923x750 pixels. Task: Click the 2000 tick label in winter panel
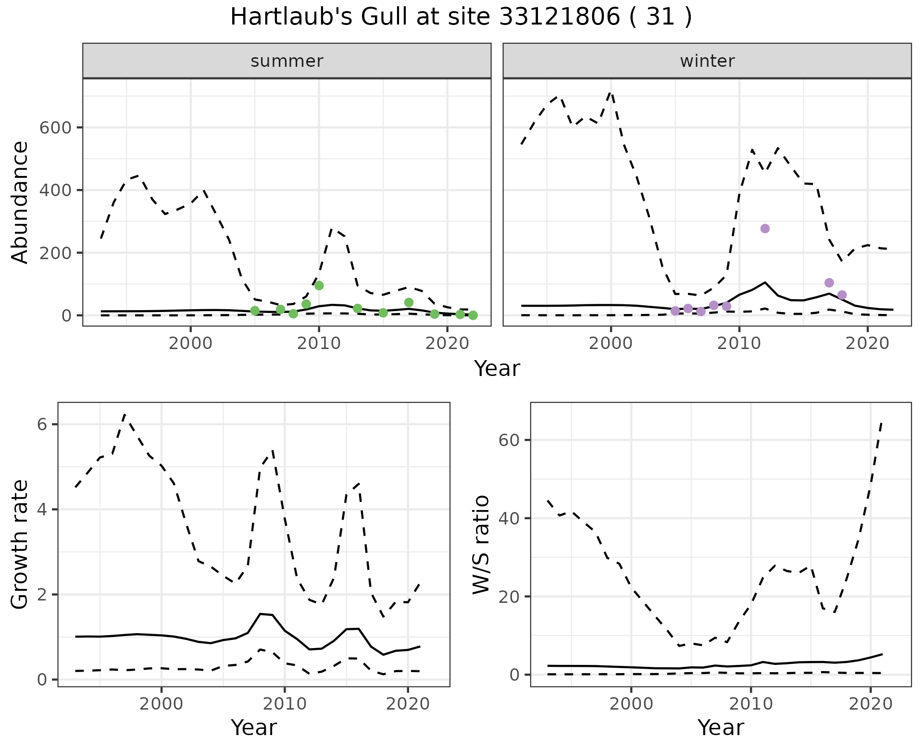[611, 343]
